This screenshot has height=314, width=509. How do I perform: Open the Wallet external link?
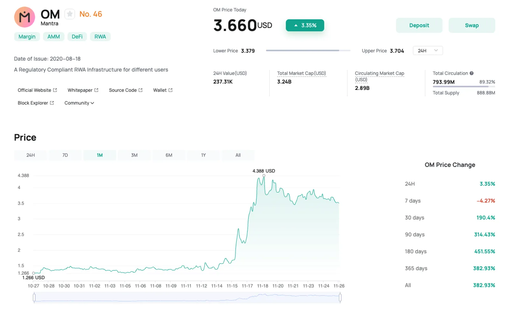163,90
